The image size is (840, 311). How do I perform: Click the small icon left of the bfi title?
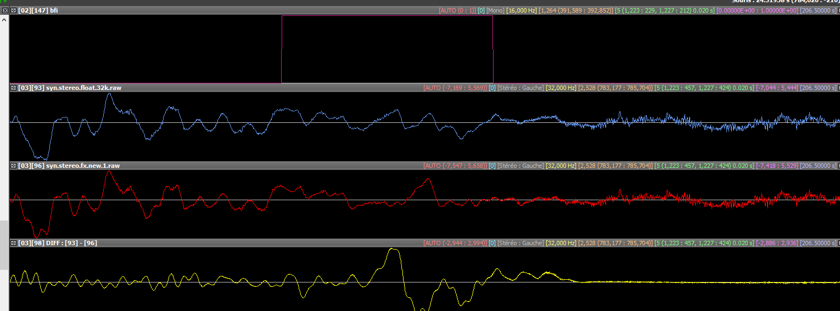coord(14,10)
